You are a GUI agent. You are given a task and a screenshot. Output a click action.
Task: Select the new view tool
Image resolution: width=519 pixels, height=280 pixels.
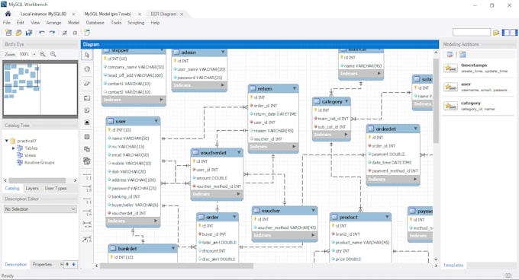coord(87,148)
